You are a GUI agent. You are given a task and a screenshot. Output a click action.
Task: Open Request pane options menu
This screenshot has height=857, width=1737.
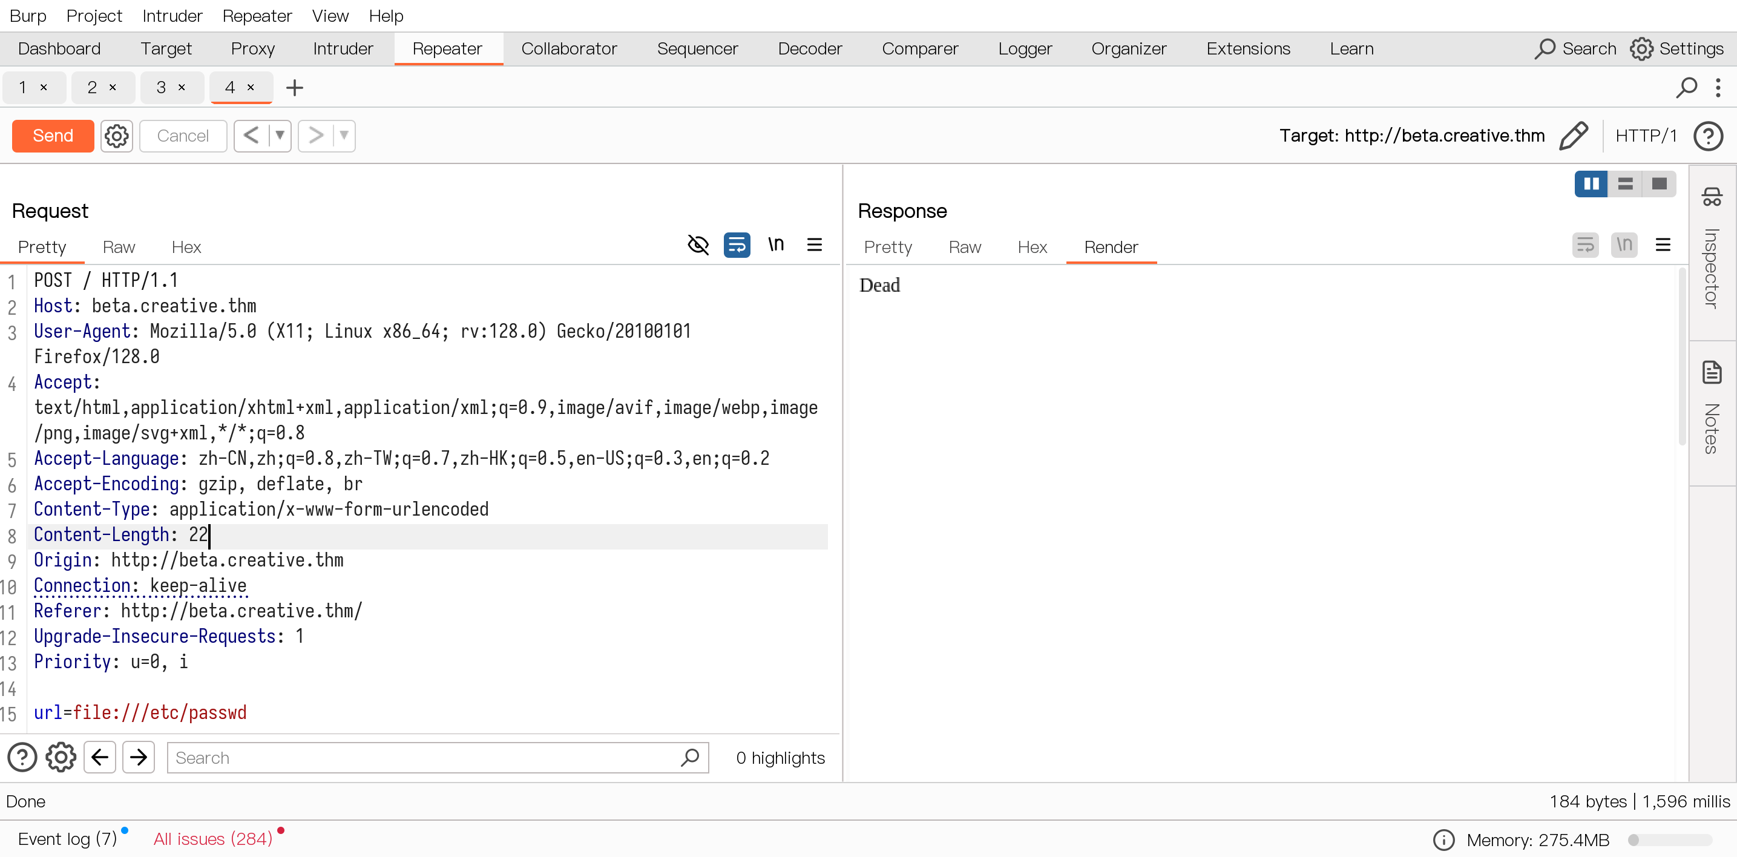coord(815,245)
